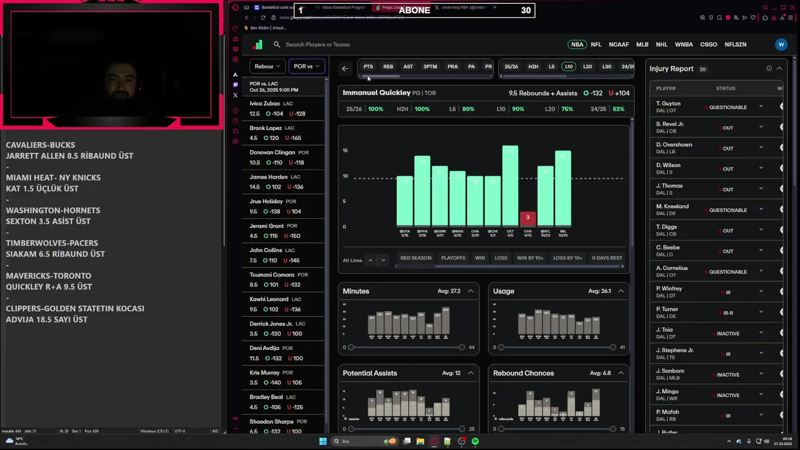Open Deni Avdija prop row
Image resolution: width=800 pixels, height=450 pixels.
coord(284,353)
